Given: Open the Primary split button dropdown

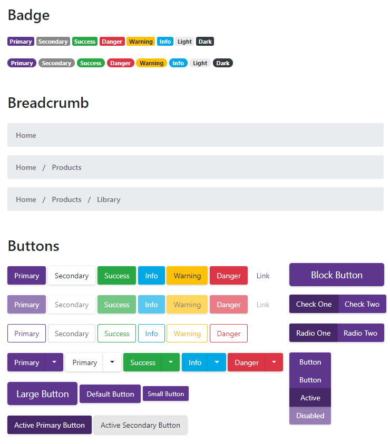Looking at the screenshot, I should point(54,362).
